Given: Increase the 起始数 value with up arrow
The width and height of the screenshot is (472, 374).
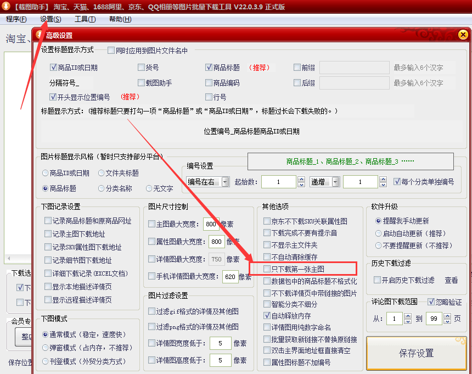Looking at the screenshot, I should click(x=301, y=178).
